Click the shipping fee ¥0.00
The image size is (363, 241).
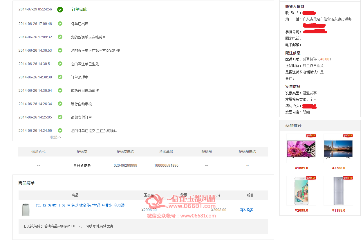(x=325, y=59)
